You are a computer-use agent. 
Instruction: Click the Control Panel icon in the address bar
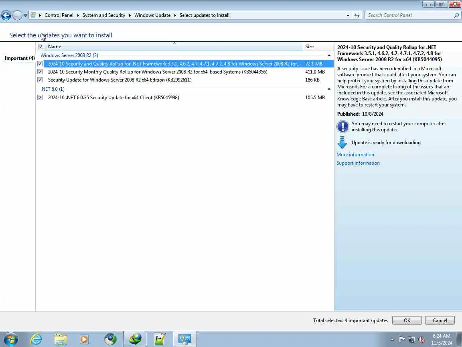pos(33,15)
